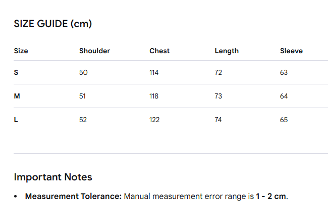Click chest value 114 for size S
The width and height of the screenshot is (328, 203).
[x=154, y=72]
